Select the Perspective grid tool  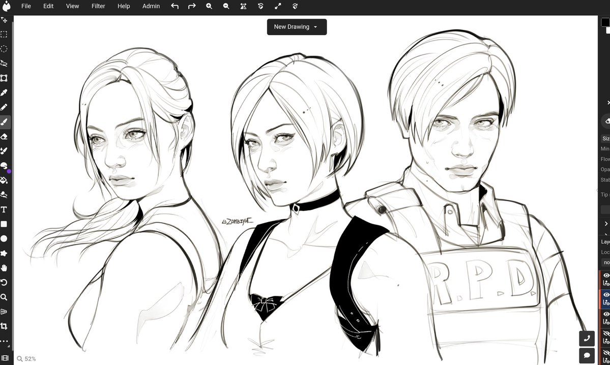4,311
